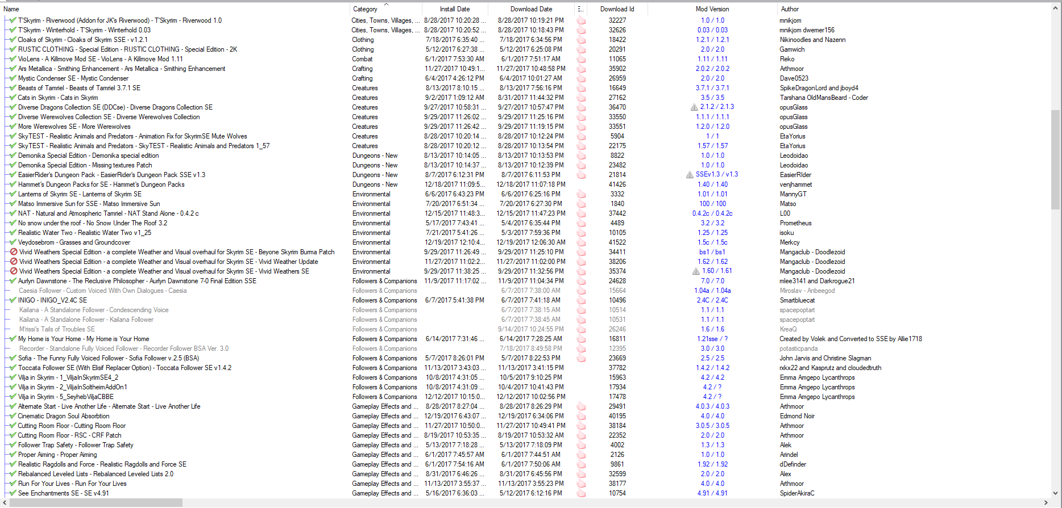Screen dimensions: 1062x508
Task: Sort by Download Date column header
Action: (x=531, y=9)
